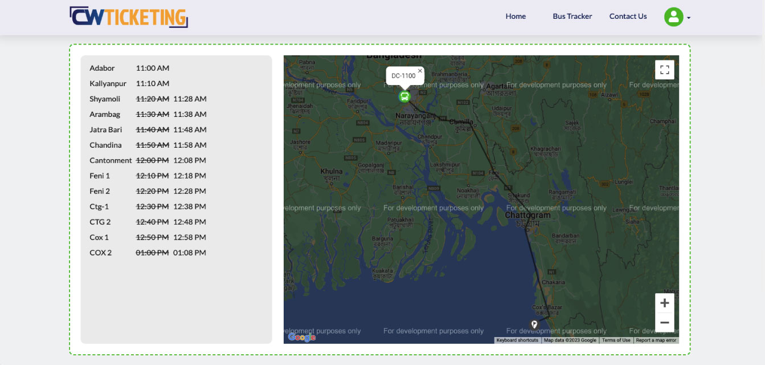Open map Terms of Use link
Screen dimensions: 765x365
[616, 340]
